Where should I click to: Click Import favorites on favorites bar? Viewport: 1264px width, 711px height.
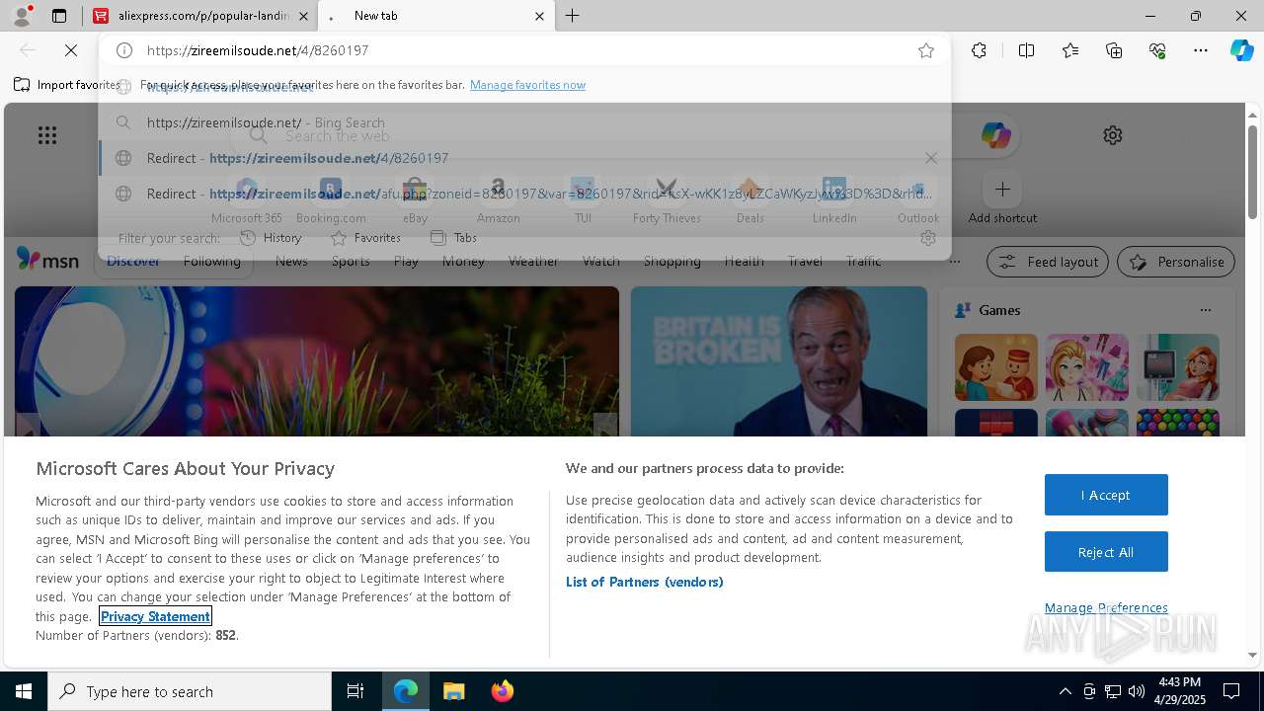coord(67,85)
